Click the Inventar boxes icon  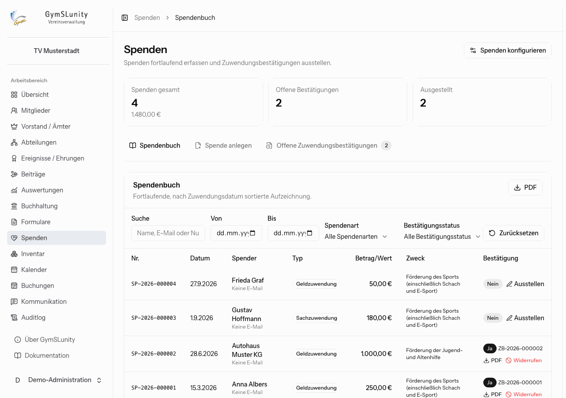click(x=14, y=254)
